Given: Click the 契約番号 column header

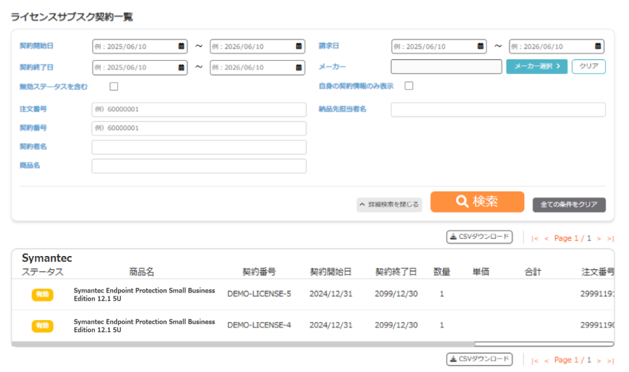Looking at the screenshot, I should click(x=259, y=272).
